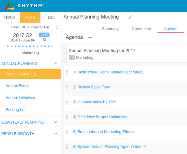Open Annual Focus in sidebar
This screenshot has height=154, width=187.
point(17,86)
